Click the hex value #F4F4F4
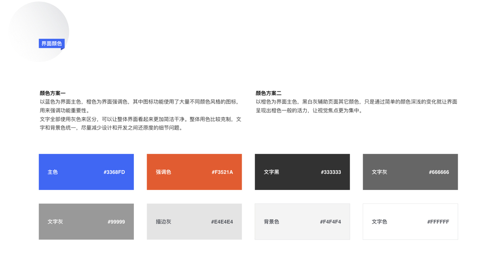The image size is (496, 278). (x=331, y=222)
